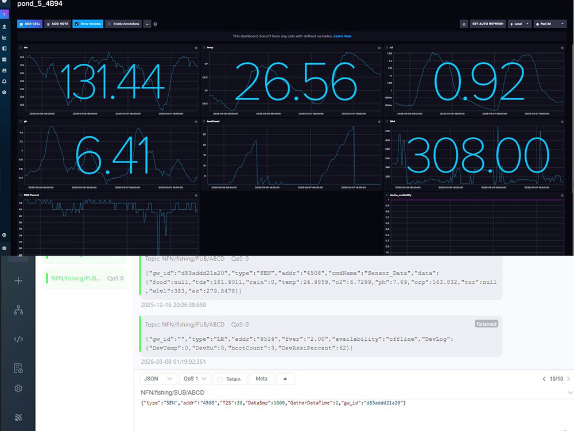The width and height of the screenshot is (574, 431).
Task: Go to next payload history arrow
Action: 568,379
